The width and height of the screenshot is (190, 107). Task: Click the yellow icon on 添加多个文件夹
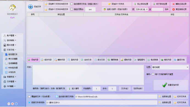pyautogui.click(x=109, y=4)
